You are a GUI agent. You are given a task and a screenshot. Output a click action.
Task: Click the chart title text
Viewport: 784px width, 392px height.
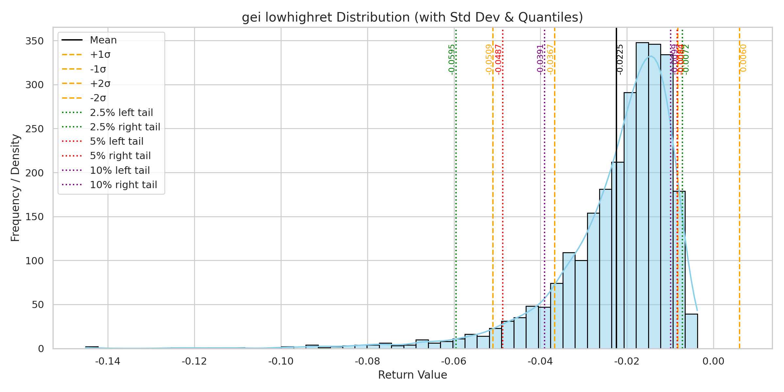tap(412, 17)
